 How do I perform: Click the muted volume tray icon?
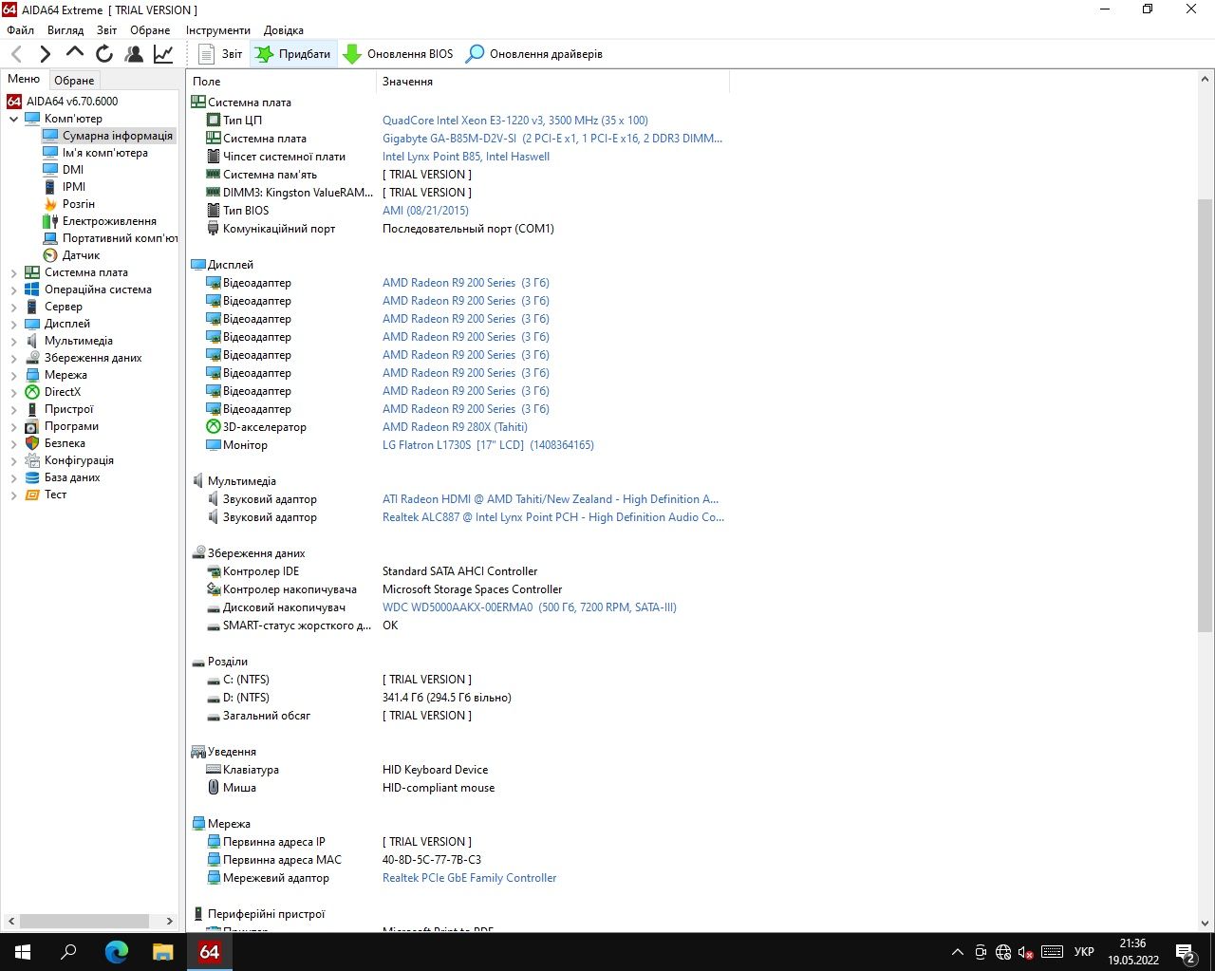coord(1025,952)
